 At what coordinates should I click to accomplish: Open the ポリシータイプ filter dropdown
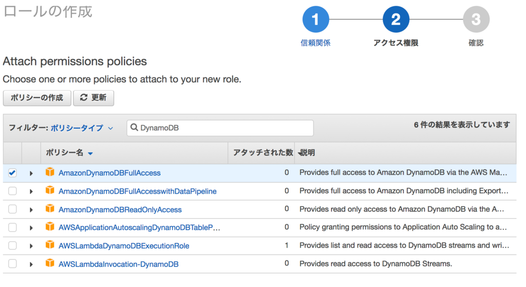[82, 128]
